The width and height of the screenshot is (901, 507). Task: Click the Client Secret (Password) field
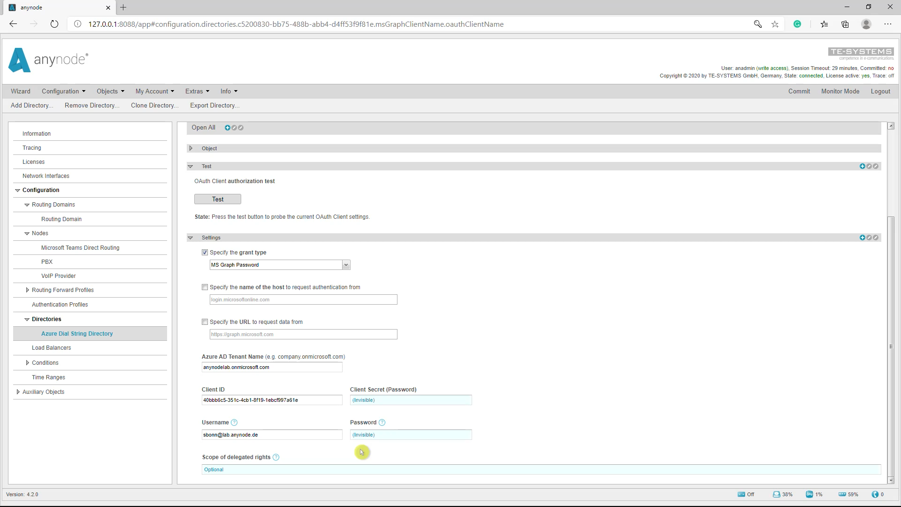click(x=411, y=400)
